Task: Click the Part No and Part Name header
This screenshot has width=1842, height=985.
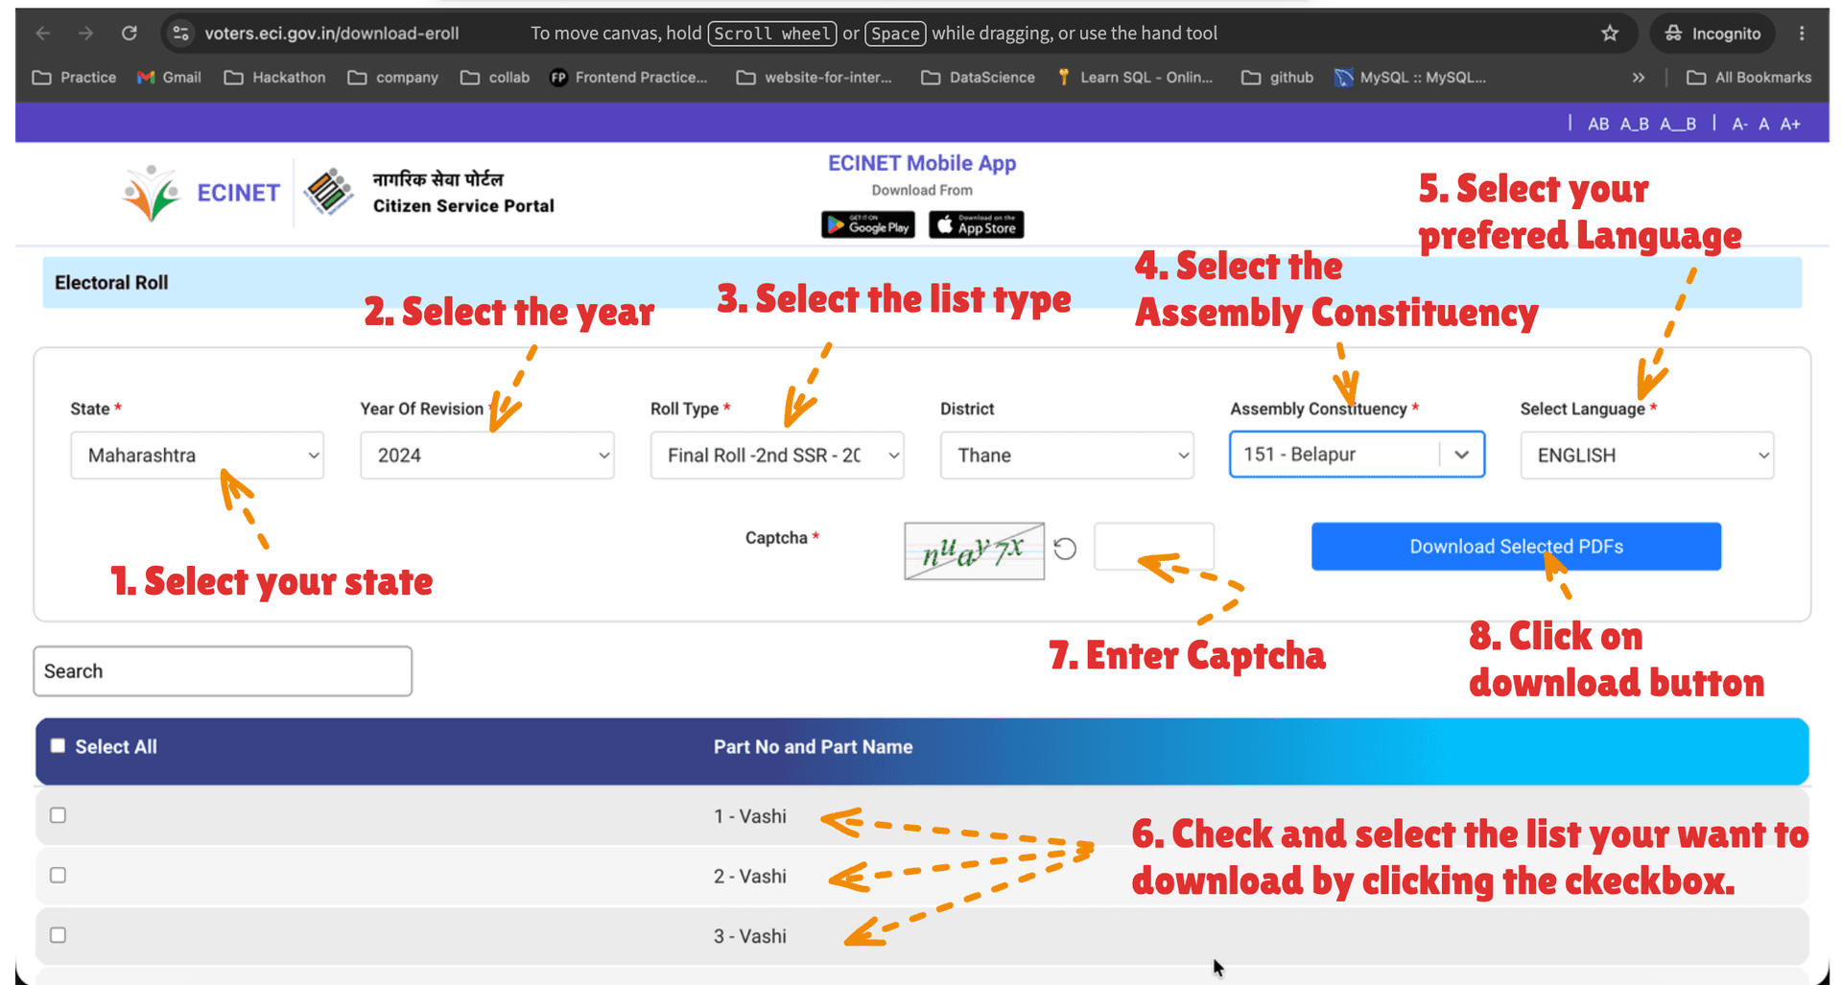Action: (x=813, y=747)
